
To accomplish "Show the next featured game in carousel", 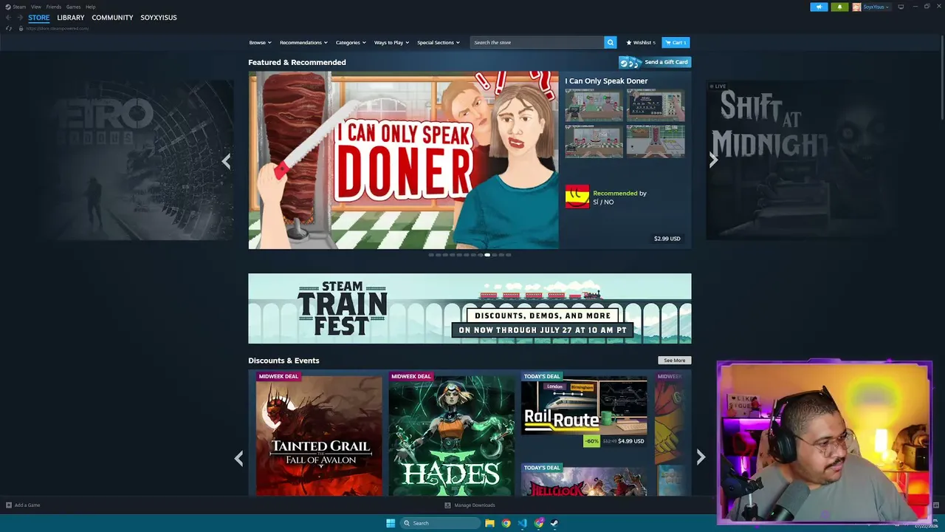I will pos(713,160).
